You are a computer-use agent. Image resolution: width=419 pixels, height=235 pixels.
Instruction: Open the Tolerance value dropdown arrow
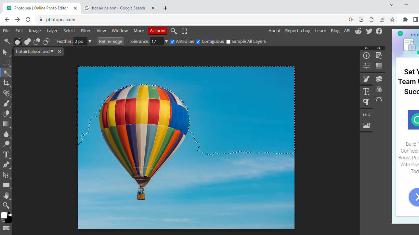[x=166, y=42]
